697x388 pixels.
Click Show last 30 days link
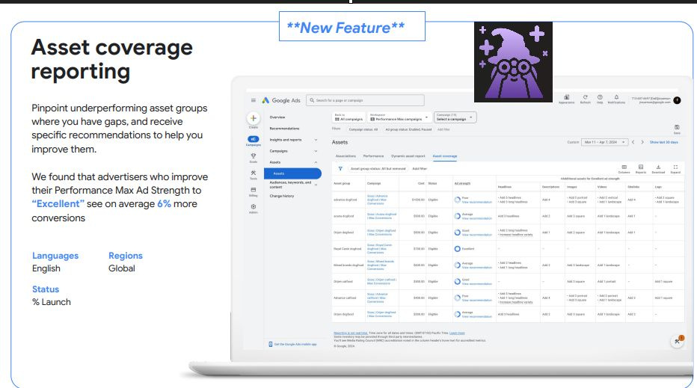click(663, 142)
